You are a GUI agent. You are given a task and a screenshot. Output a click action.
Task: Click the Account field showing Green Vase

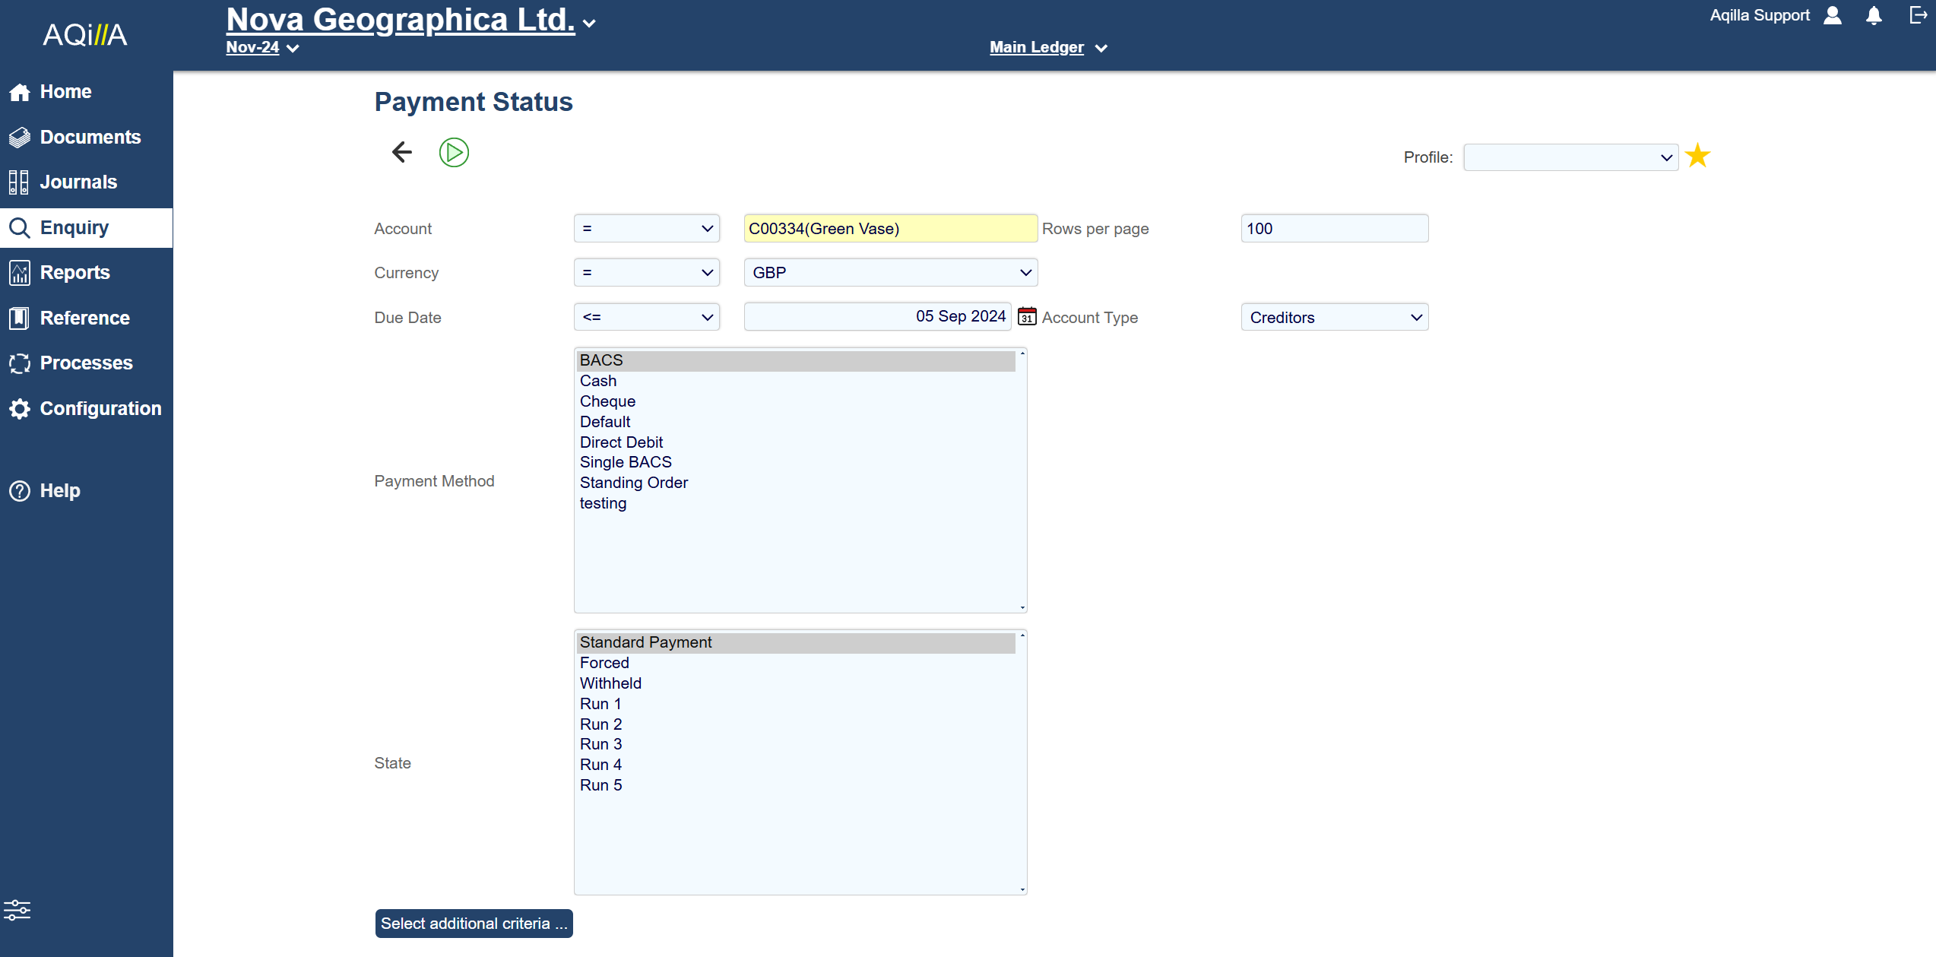pos(889,229)
